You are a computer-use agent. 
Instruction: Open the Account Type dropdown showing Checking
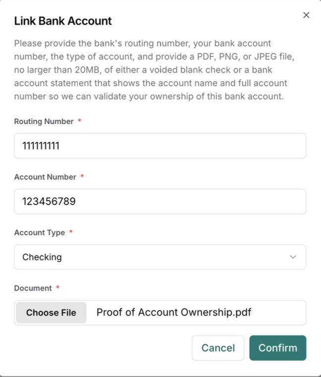[x=160, y=257]
